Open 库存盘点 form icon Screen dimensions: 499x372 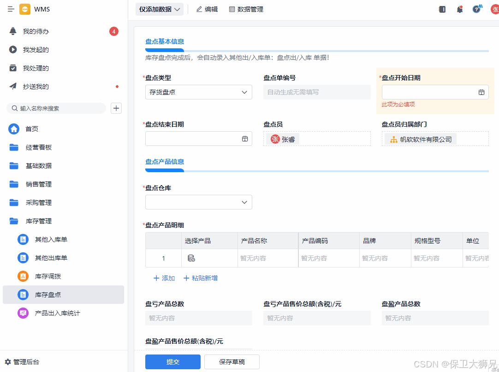coord(23,295)
